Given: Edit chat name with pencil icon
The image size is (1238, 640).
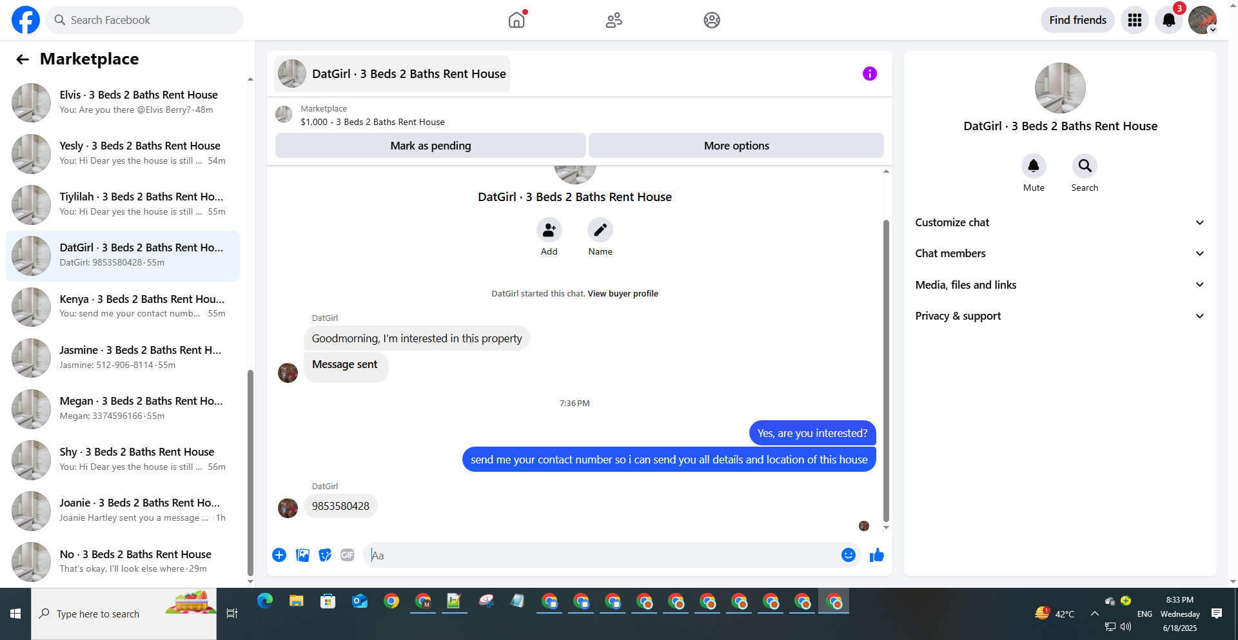Looking at the screenshot, I should (600, 230).
